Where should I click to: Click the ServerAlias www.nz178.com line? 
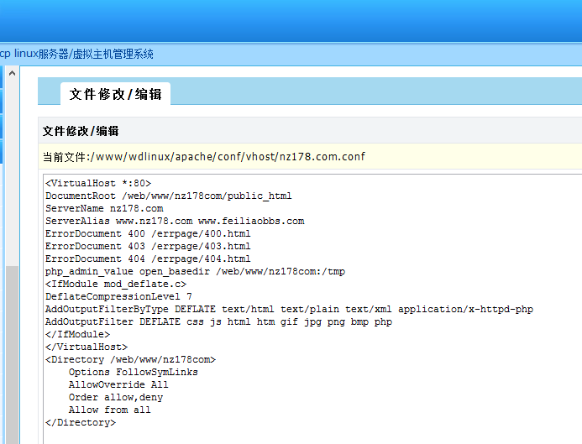[x=175, y=221]
